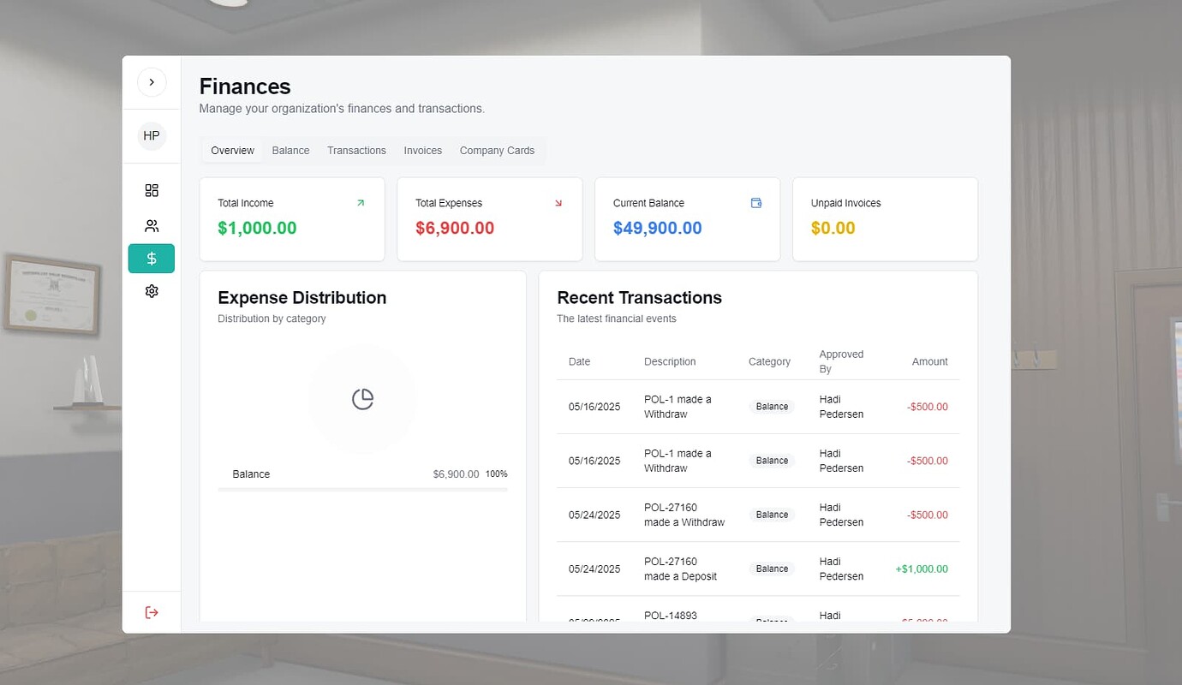Viewport: 1182px width, 685px height.
Task: Select the dollar sign Finances icon
Action: click(152, 259)
